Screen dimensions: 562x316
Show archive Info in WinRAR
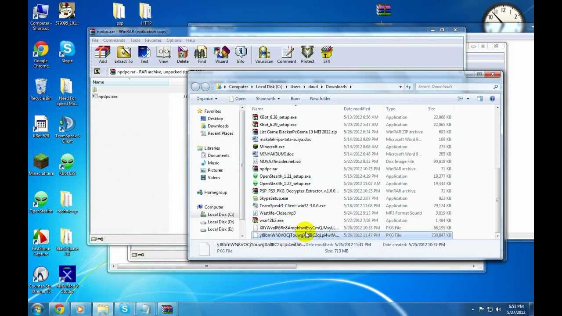(241, 55)
